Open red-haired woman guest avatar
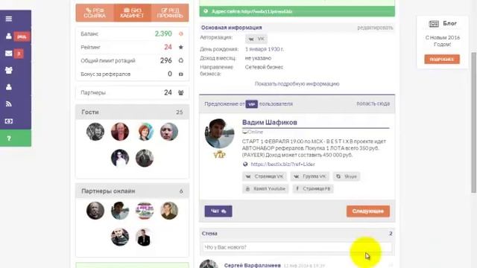This screenshot has width=477, height=268. point(145,132)
